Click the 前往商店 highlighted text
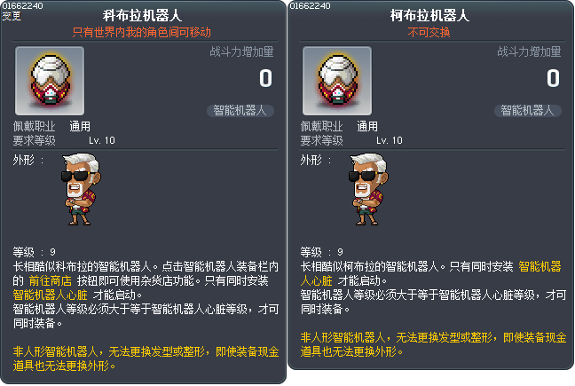The height and width of the screenshot is (386, 575). pyautogui.click(x=51, y=280)
